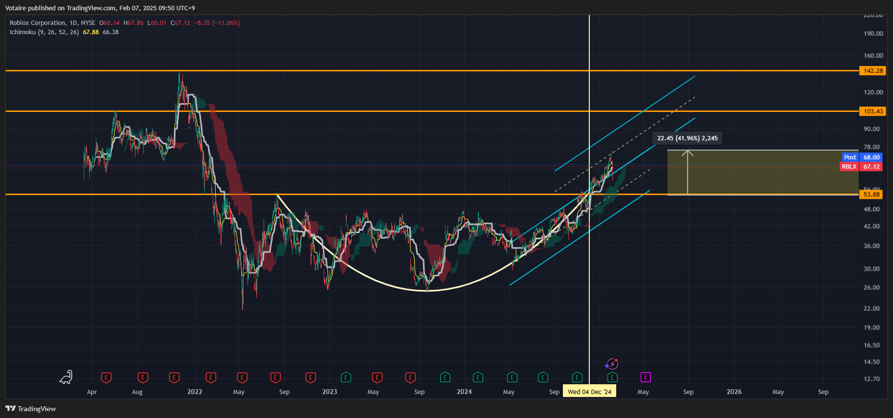
Task: Select the 142.28 horizontal line price label
Action: pos(873,71)
